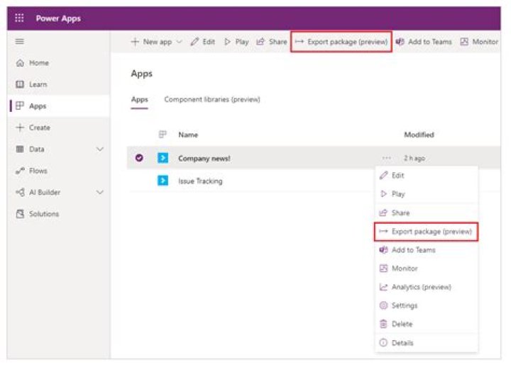Screen dimensions: 511x367
Task: Sort by the Modified column header
Action: coord(419,135)
